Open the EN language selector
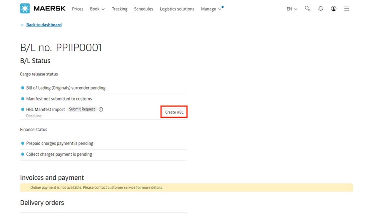The height and width of the screenshot is (214, 380). [x=292, y=9]
